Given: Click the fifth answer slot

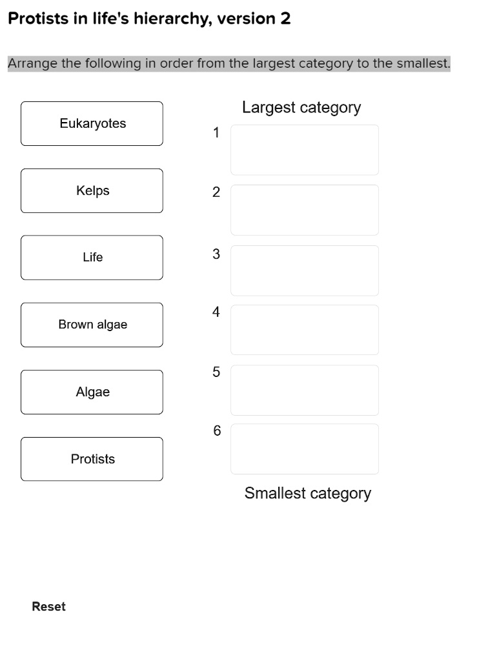Looking at the screenshot, I should tap(304, 390).
